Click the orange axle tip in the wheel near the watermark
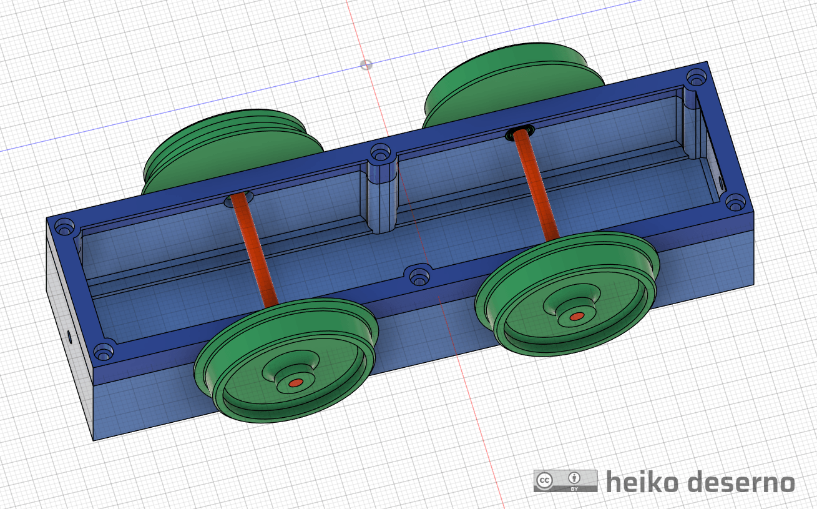Image resolution: width=817 pixels, height=509 pixels. [x=574, y=316]
